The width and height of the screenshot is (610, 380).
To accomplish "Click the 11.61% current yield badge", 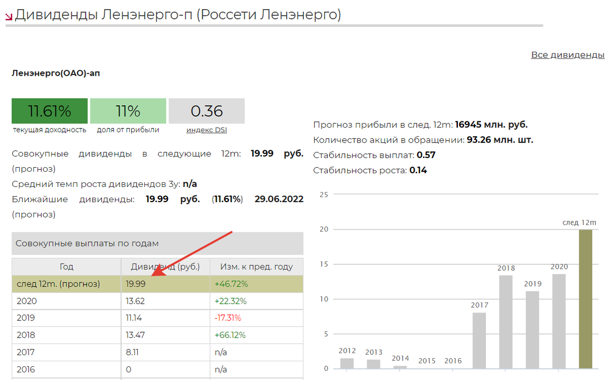I will click(x=49, y=111).
